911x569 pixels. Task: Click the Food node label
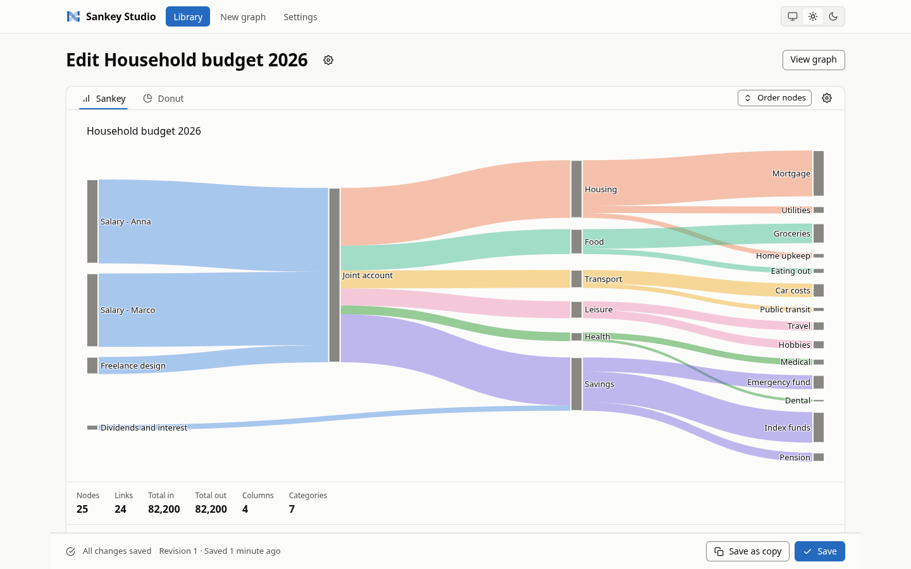pyautogui.click(x=594, y=242)
